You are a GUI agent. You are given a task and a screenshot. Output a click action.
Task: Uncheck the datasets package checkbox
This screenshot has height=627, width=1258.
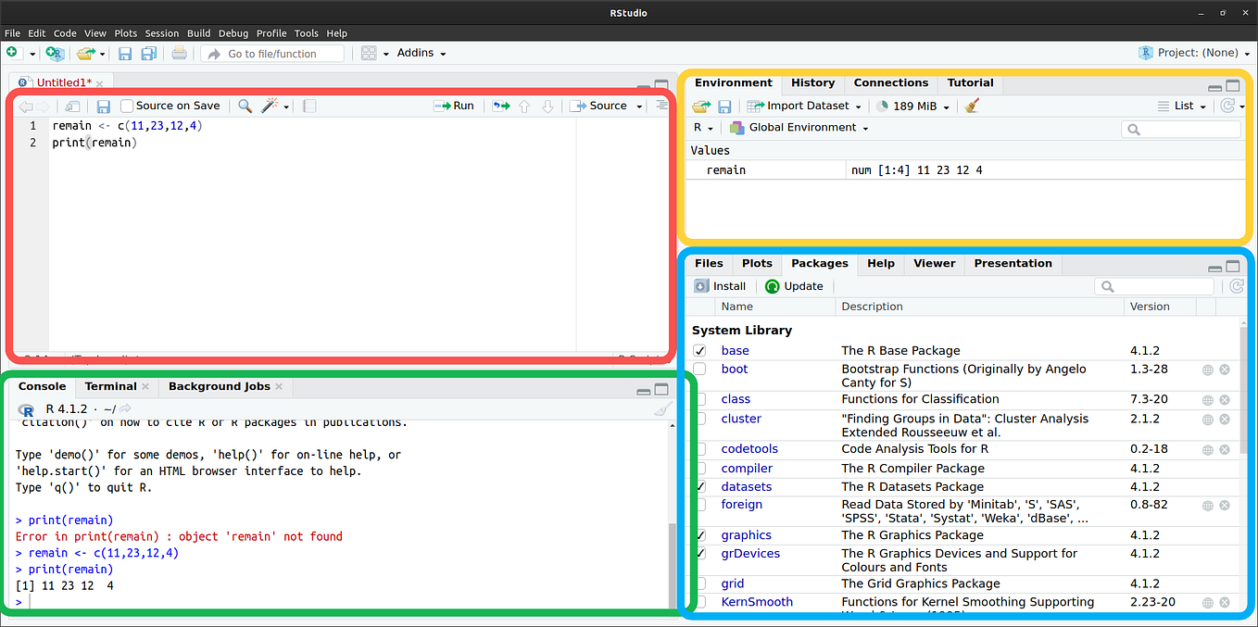point(700,486)
